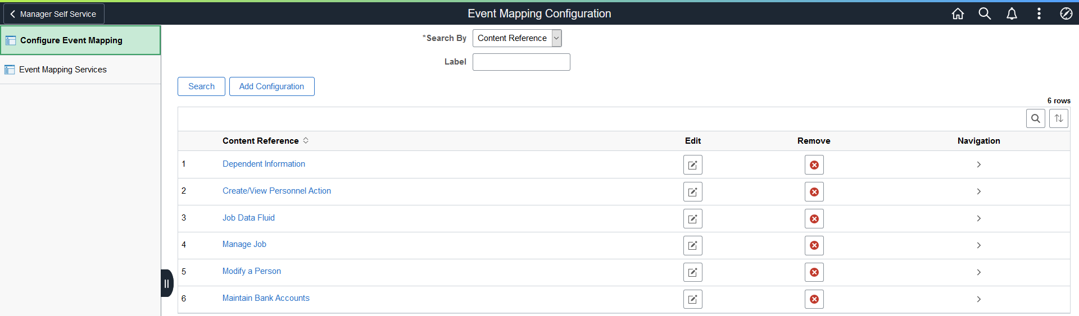1079x316 pixels.
Task: Open the Search By dropdown
Action: 517,38
